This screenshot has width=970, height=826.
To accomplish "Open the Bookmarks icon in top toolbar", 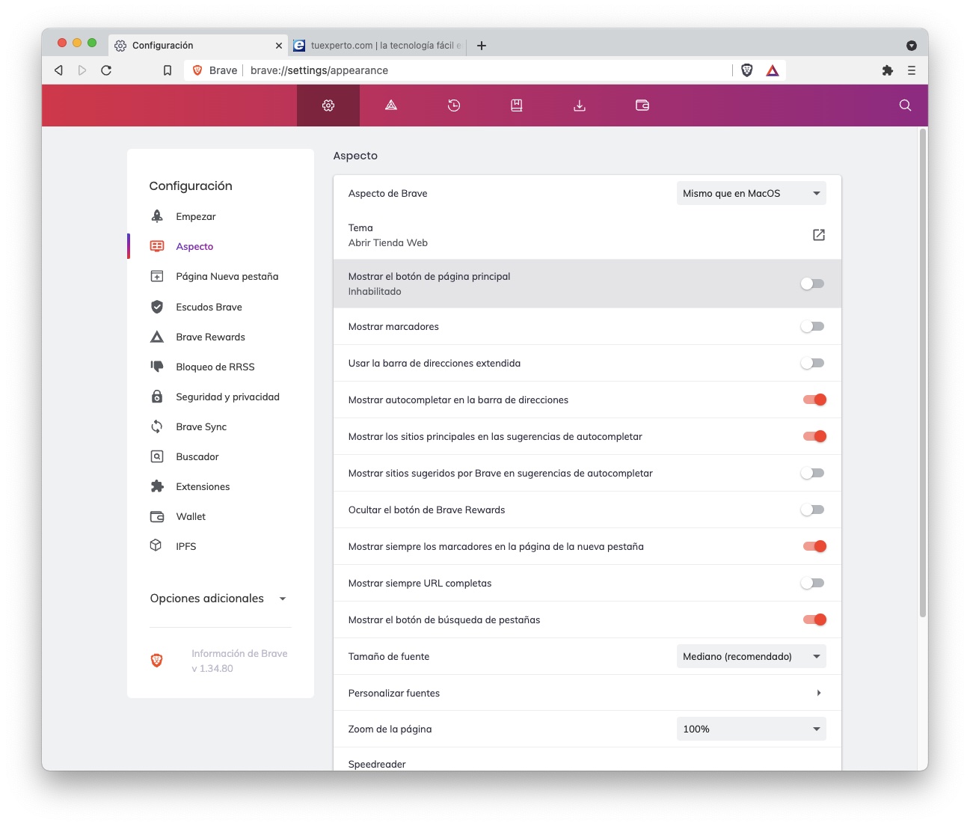I will click(517, 105).
